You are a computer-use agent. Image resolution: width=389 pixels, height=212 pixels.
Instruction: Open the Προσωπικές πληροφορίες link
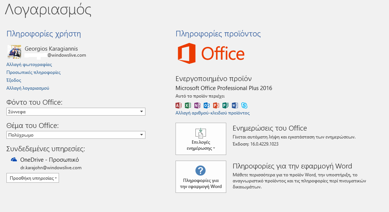(x=33, y=72)
